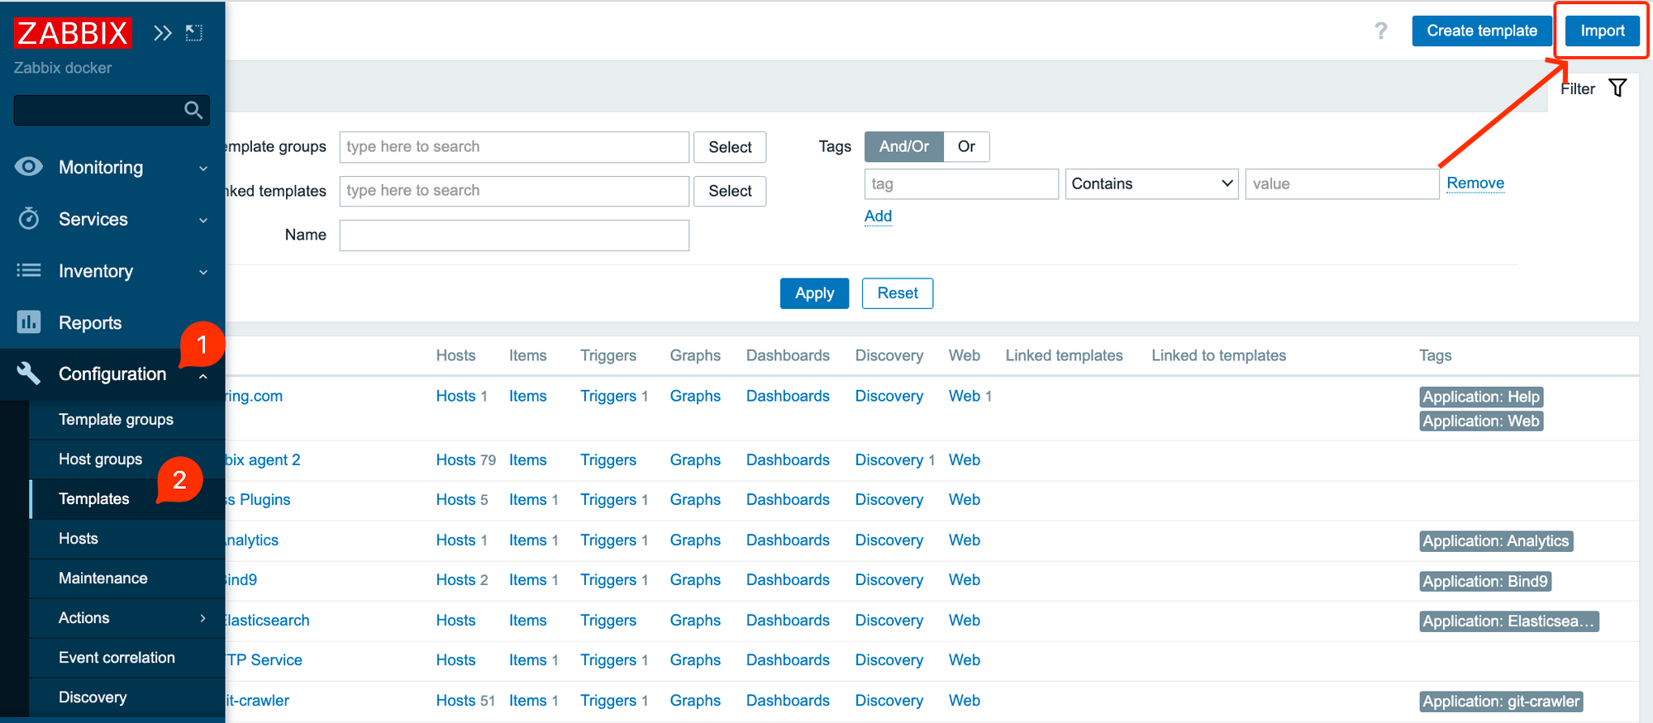Open the help question mark icon
This screenshot has width=1653, height=723.
(x=1380, y=31)
